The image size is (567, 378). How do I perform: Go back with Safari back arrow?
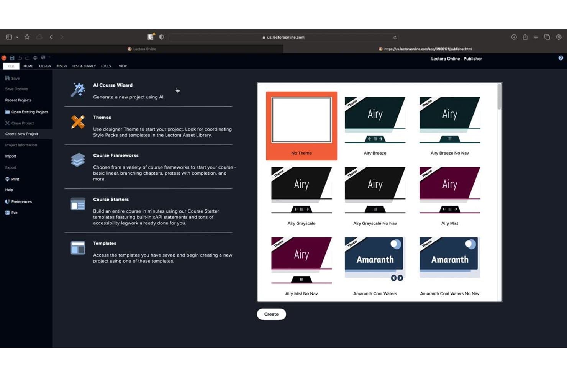tap(51, 37)
